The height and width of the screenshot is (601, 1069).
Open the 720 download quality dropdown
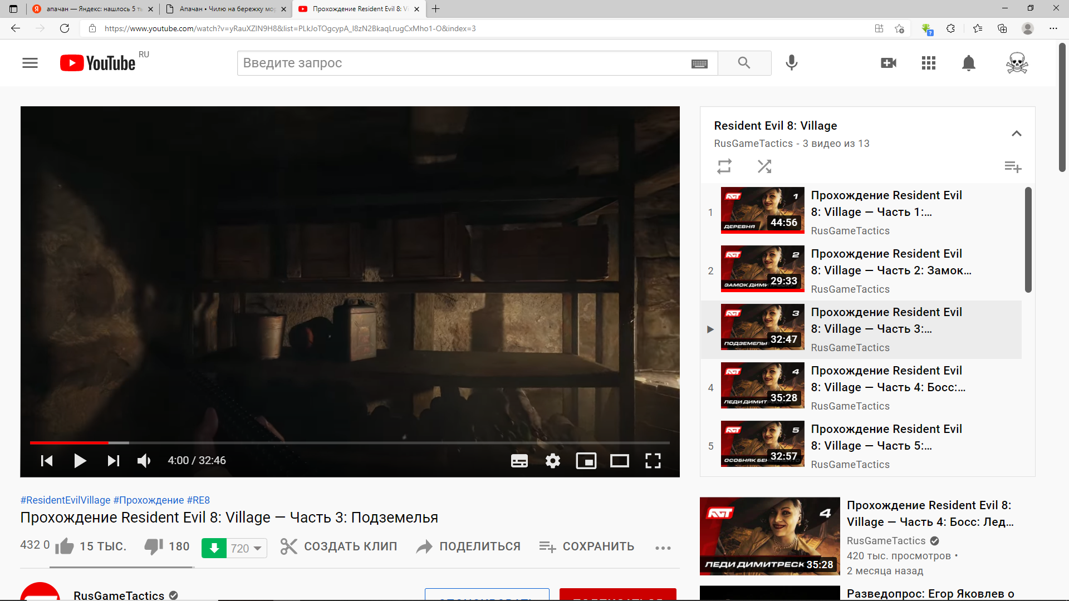(246, 548)
